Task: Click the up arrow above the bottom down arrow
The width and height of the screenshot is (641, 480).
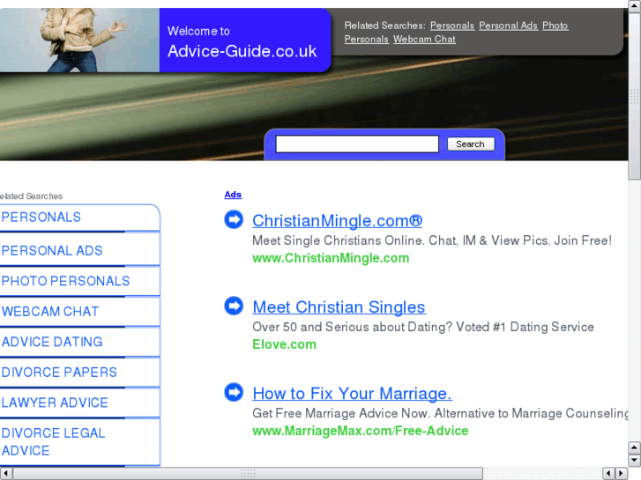Action: point(635,447)
